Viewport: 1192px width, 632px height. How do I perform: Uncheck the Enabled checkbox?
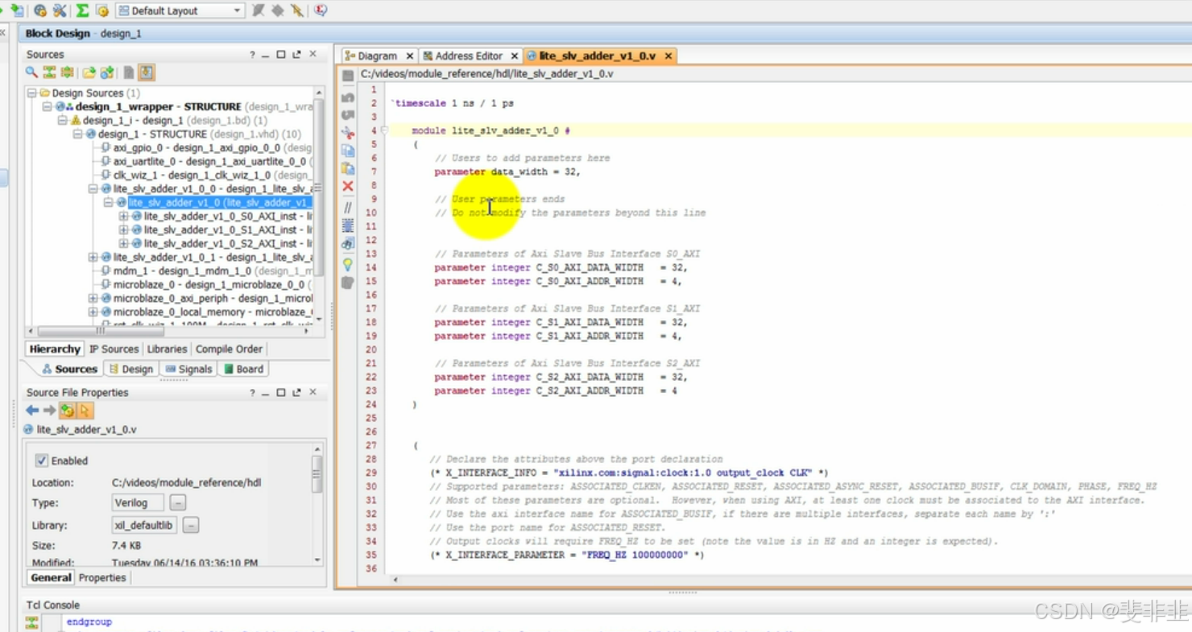pos(41,461)
